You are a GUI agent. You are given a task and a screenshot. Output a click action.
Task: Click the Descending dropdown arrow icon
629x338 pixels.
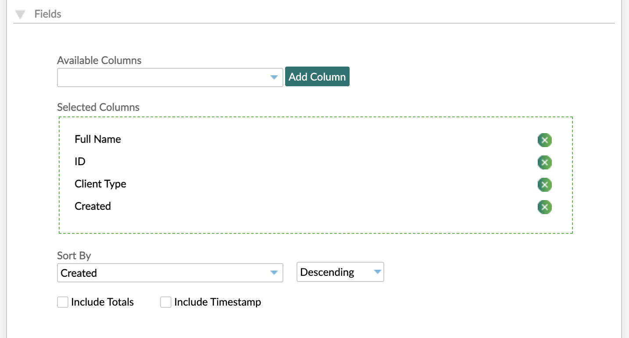[x=376, y=272]
